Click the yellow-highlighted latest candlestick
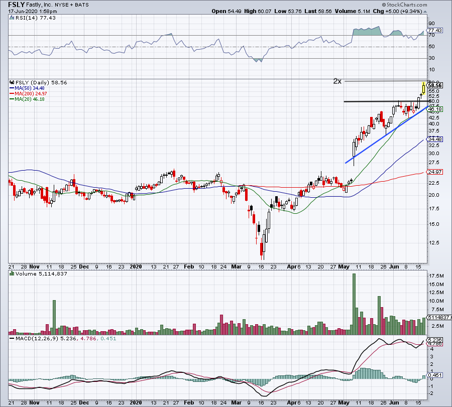Screen dimensions: 452x407 click(x=424, y=88)
